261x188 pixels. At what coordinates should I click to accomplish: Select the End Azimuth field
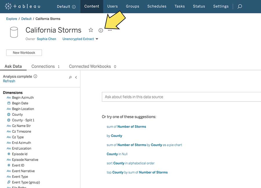tap(21, 143)
